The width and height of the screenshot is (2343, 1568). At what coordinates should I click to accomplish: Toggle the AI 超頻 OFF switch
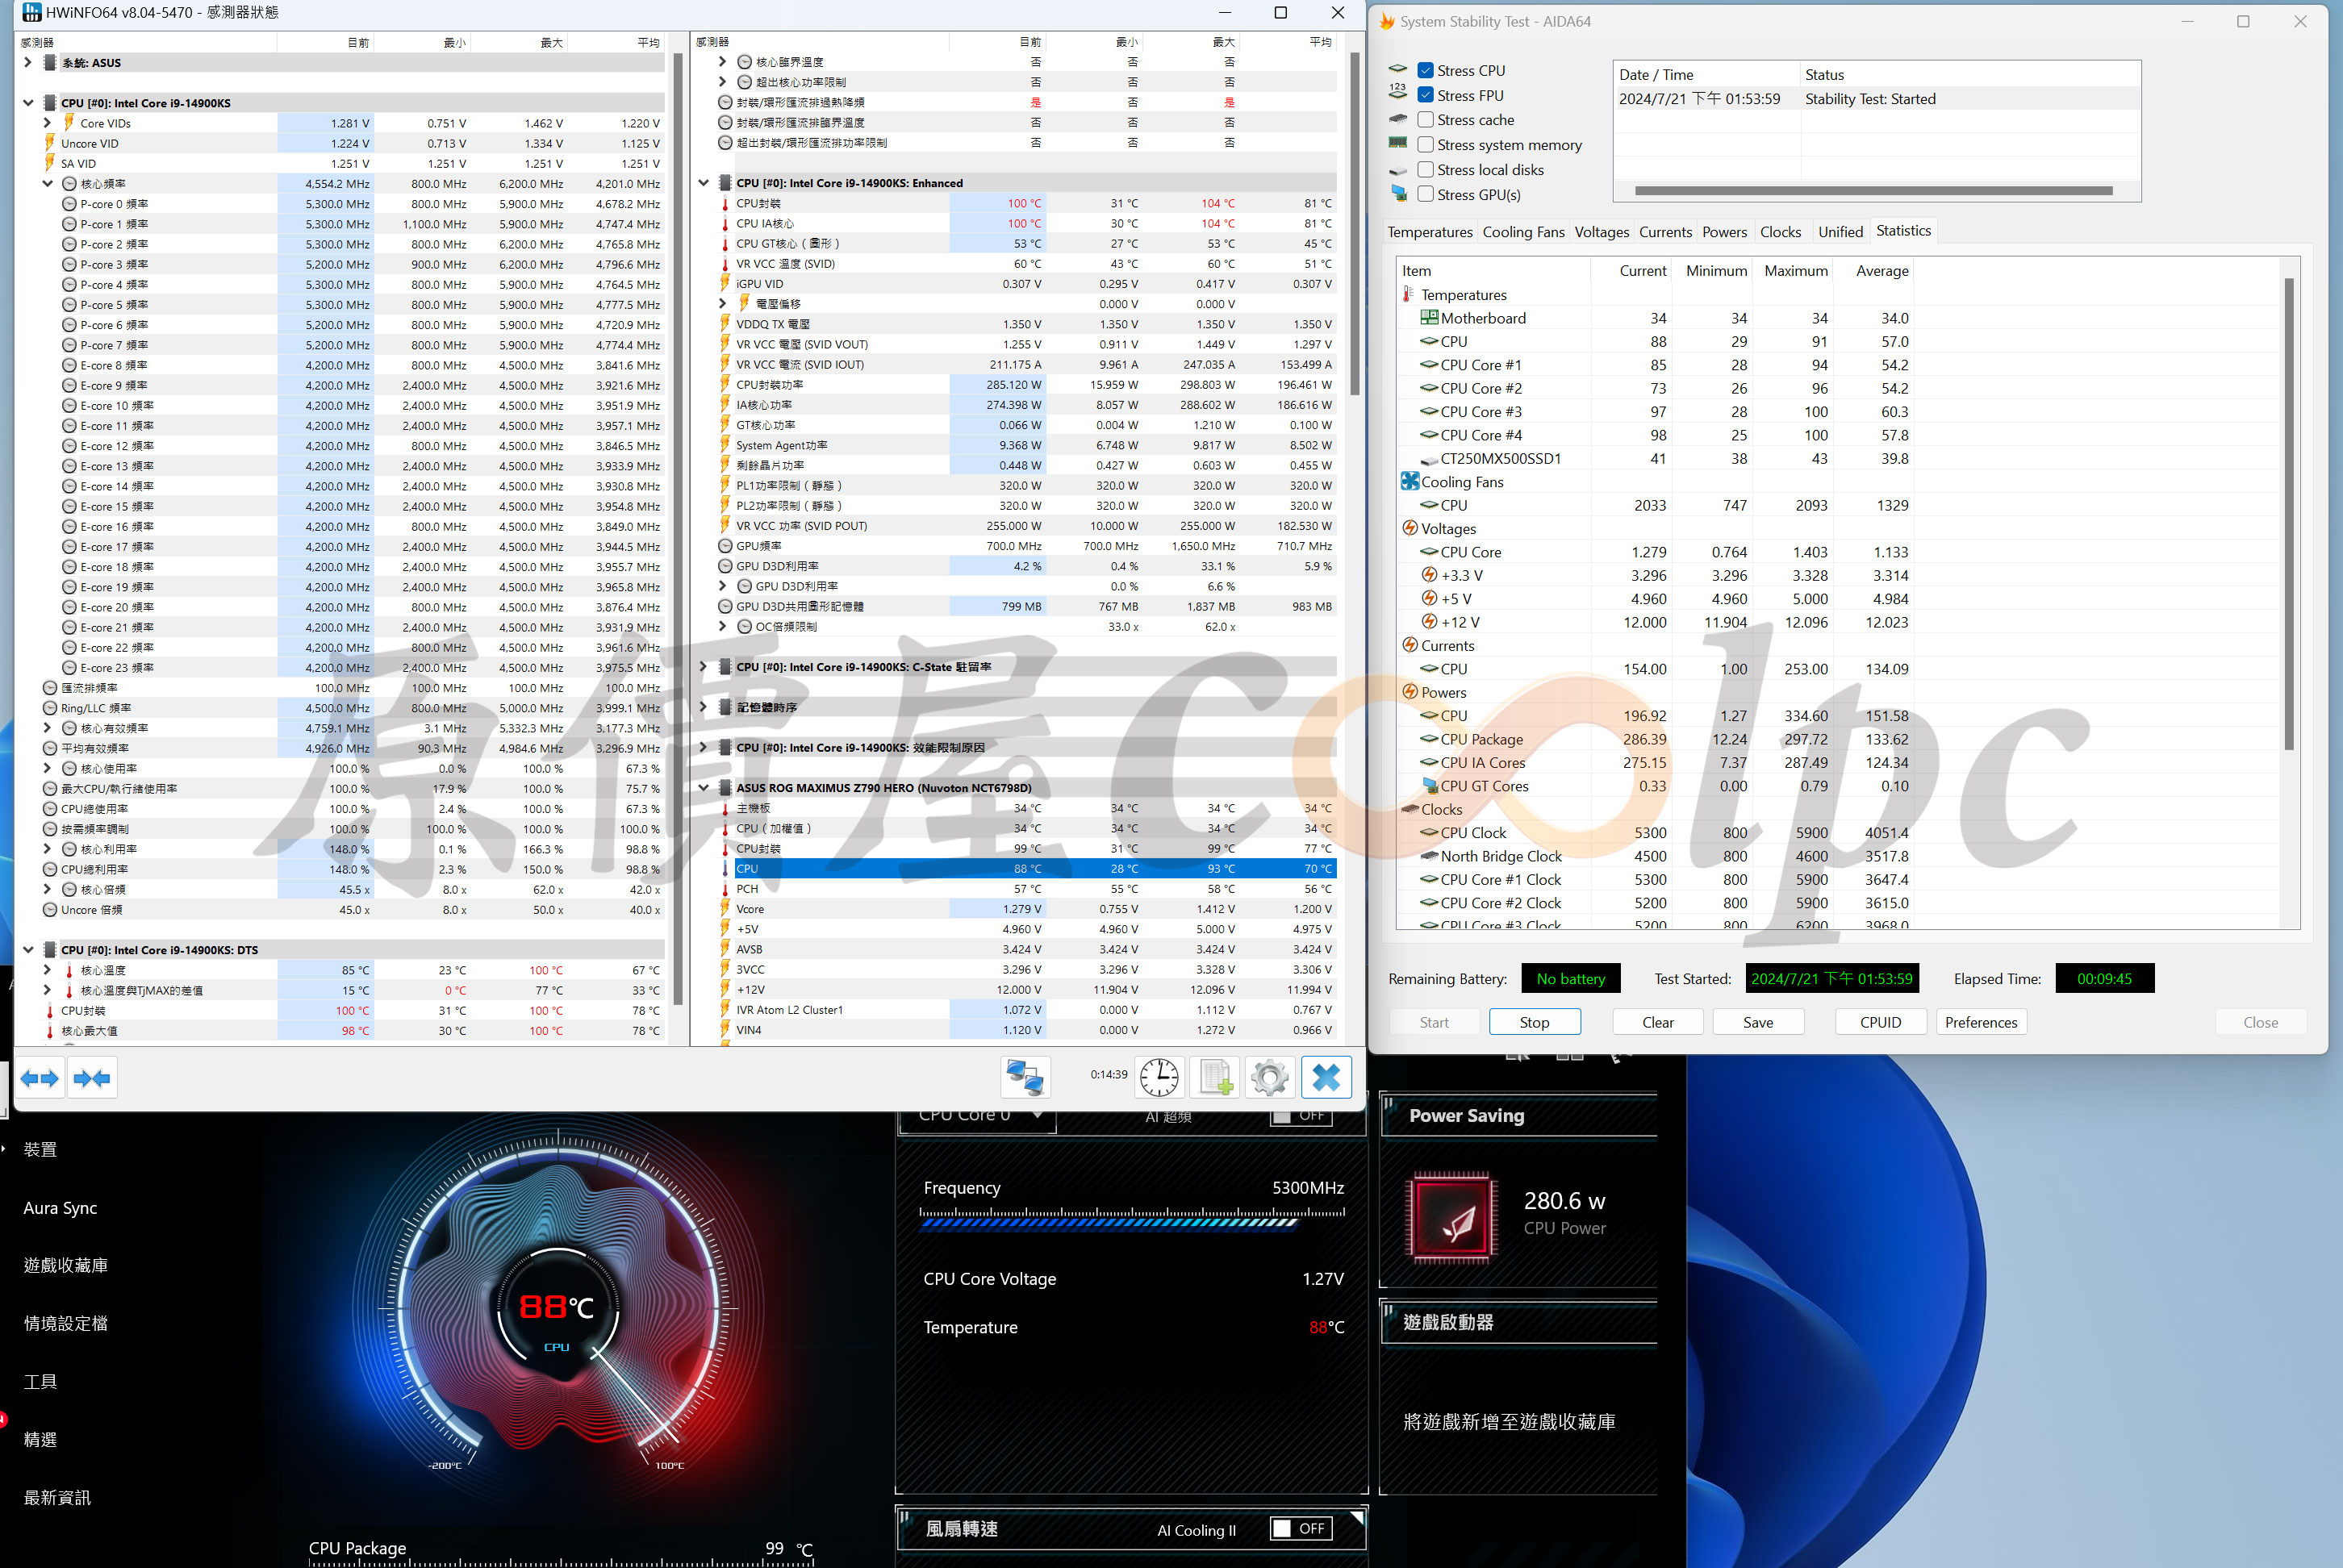pos(1301,1116)
